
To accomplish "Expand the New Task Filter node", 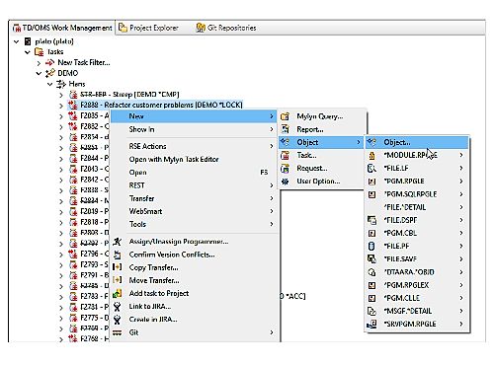I will pos(39,63).
